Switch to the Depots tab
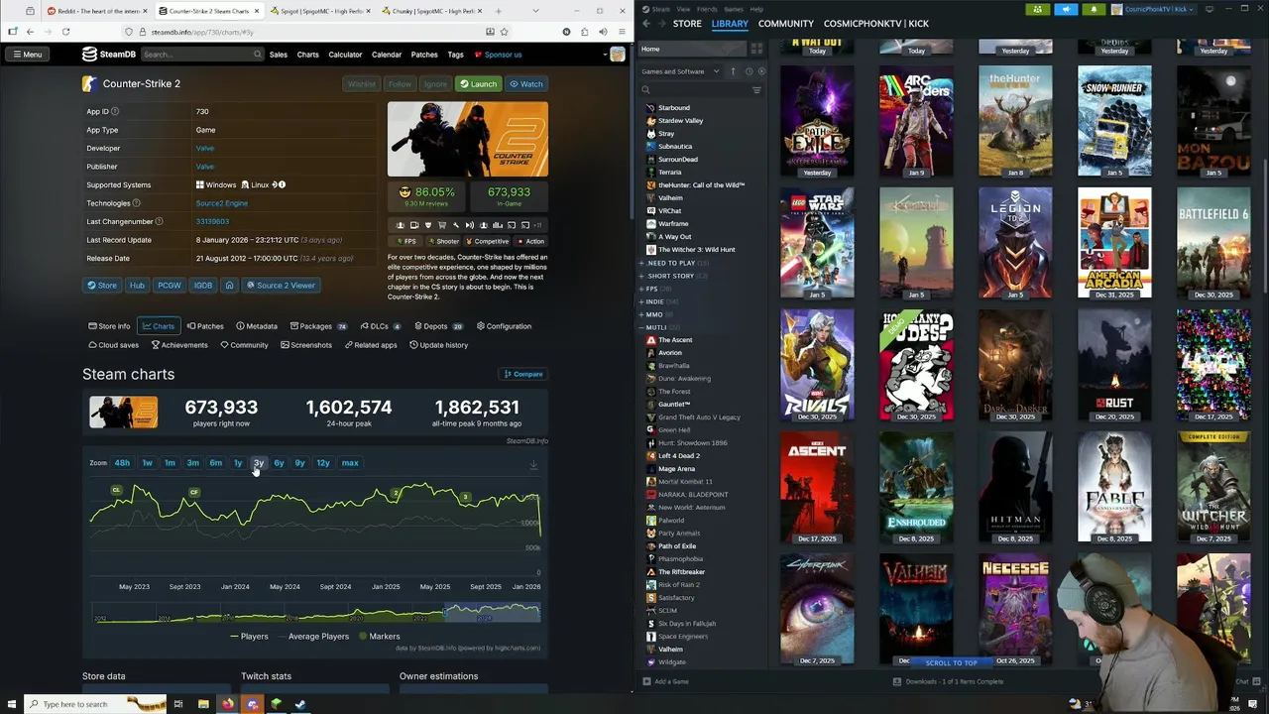 [x=438, y=326]
